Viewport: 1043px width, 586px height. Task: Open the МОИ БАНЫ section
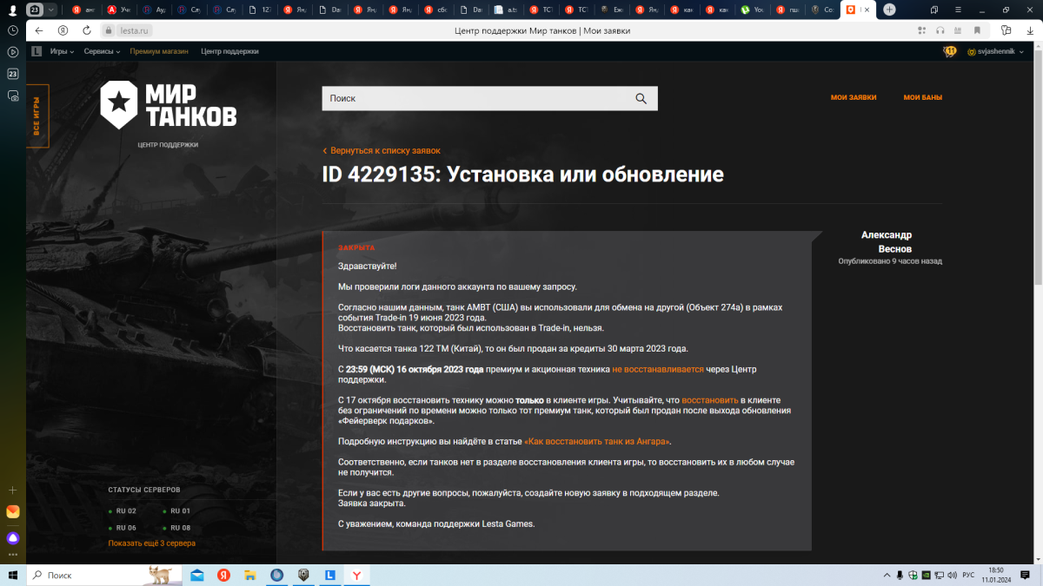(922, 97)
